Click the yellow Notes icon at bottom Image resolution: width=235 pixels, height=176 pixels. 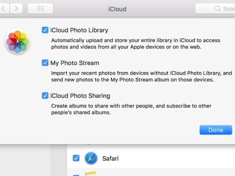(91, 174)
